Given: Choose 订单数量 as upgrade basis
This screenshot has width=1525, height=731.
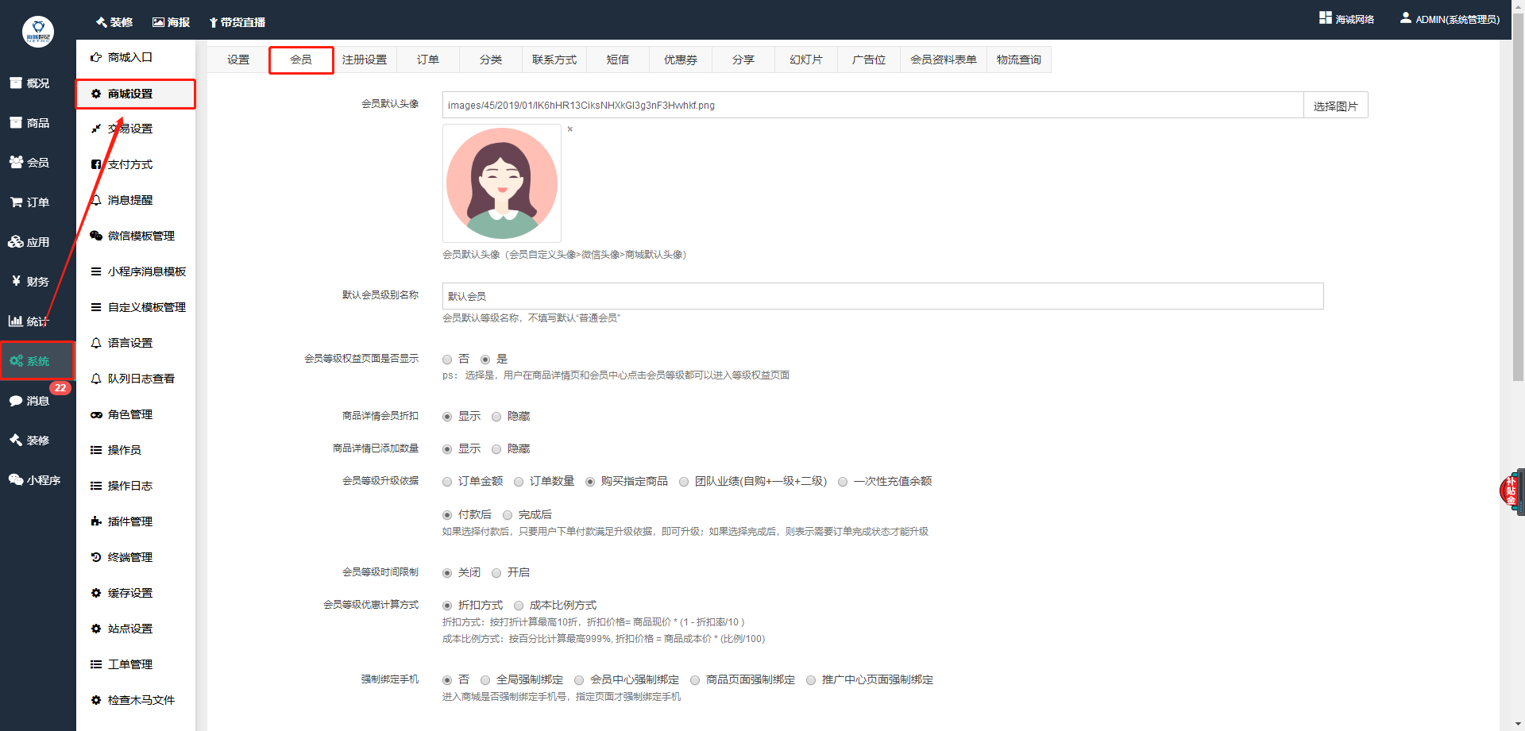Looking at the screenshot, I should click(x=519, y=482).
